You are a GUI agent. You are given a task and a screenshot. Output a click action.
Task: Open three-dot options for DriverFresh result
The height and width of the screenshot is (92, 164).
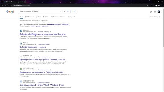(x=51, y=57)
